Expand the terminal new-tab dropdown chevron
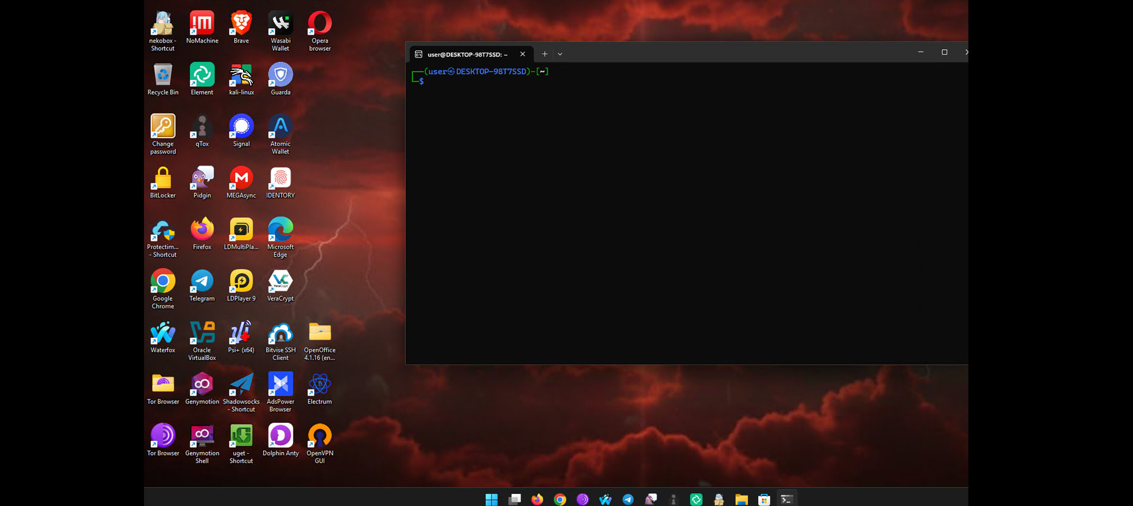1133x506 pixels. point(560,54)
